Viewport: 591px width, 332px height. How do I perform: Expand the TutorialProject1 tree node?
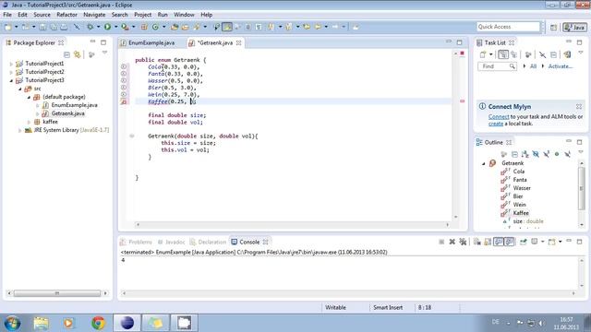11,64
